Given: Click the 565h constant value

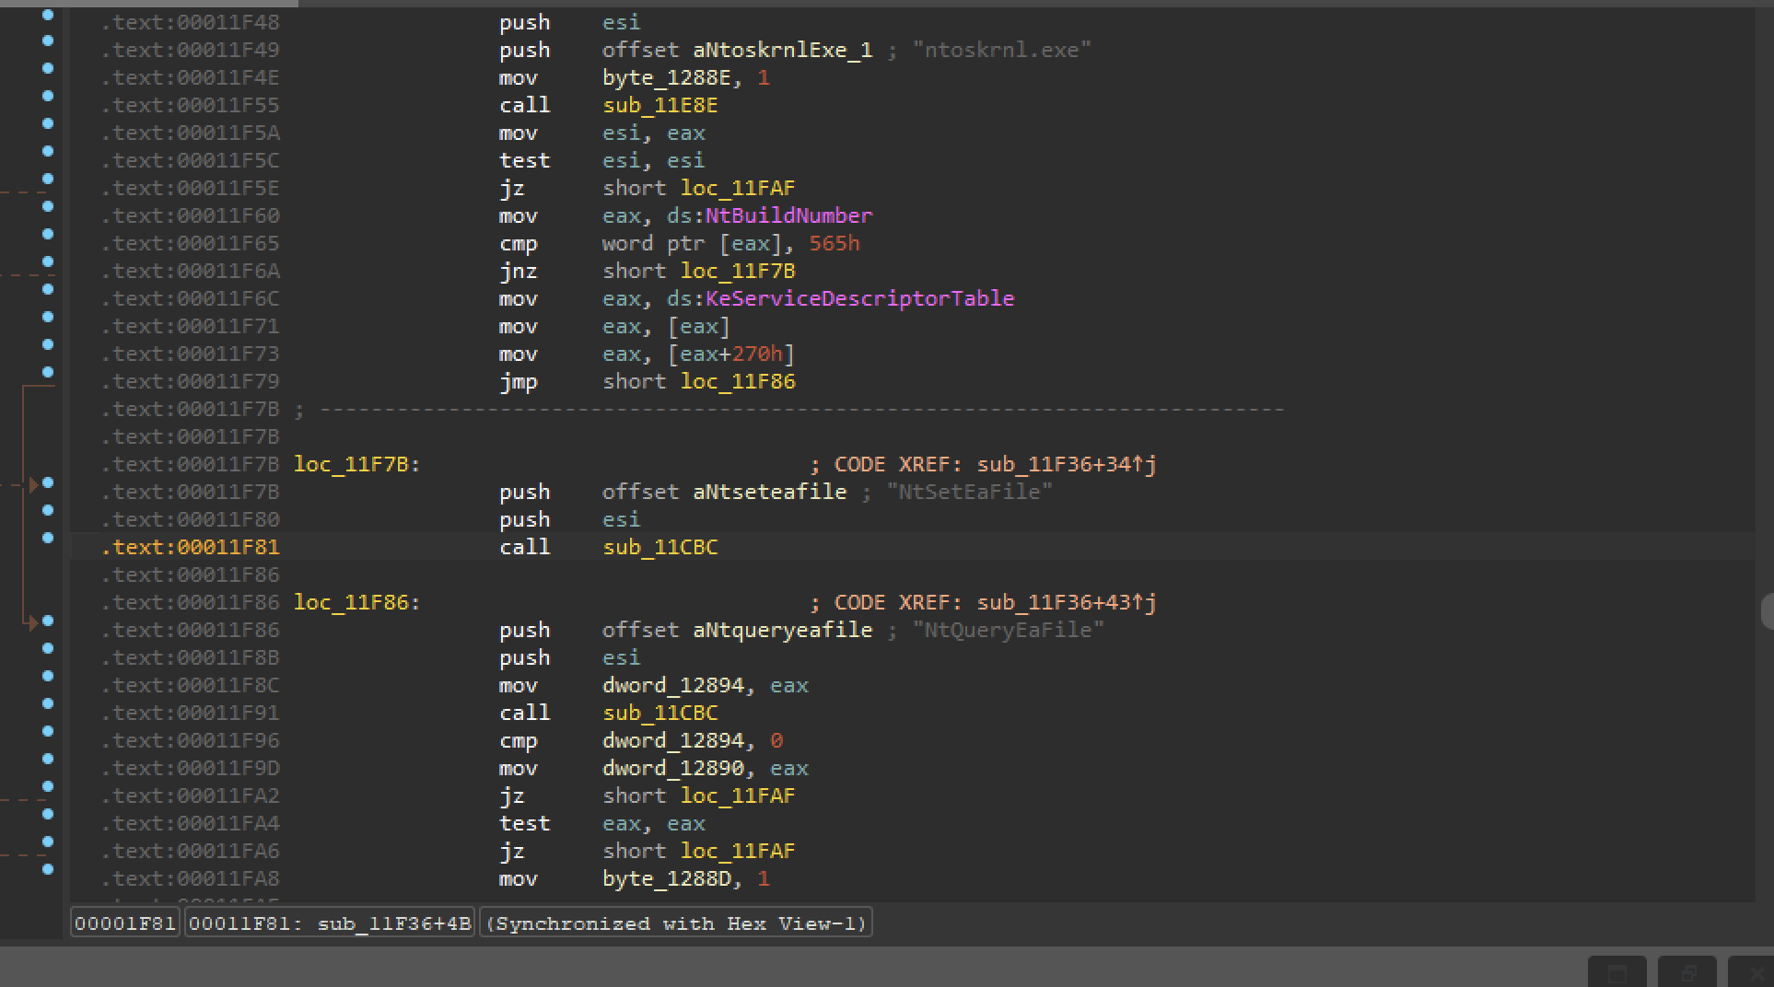Looking at the screenshot, I should (834, 243).
